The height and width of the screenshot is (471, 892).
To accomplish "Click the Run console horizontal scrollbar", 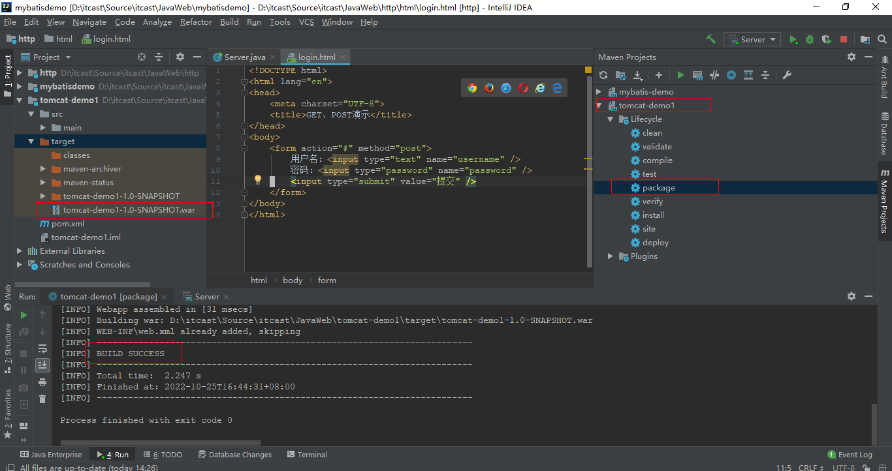I will point(160,443).
